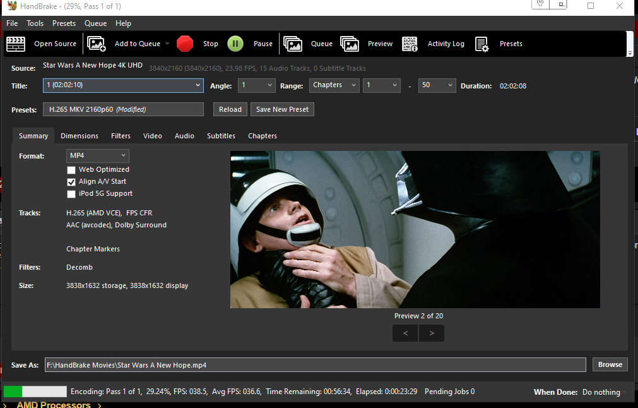
Task: Click the red Stop encoding icon
Action: [185, 44]
